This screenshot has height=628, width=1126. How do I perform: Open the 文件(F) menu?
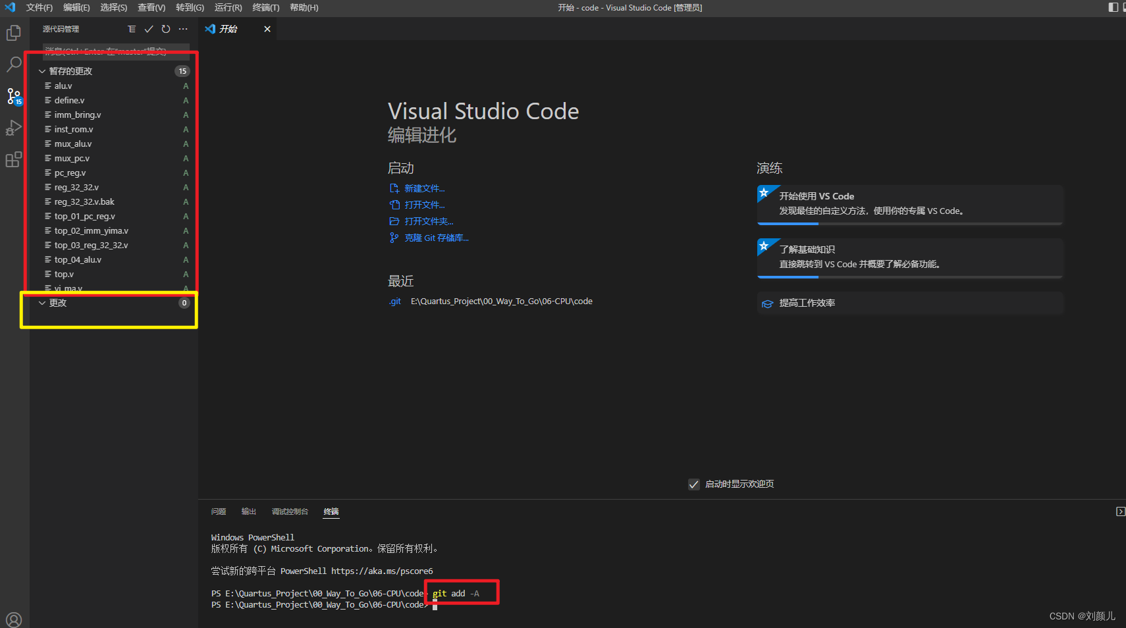pyautogui.click(x=40, y=7)
